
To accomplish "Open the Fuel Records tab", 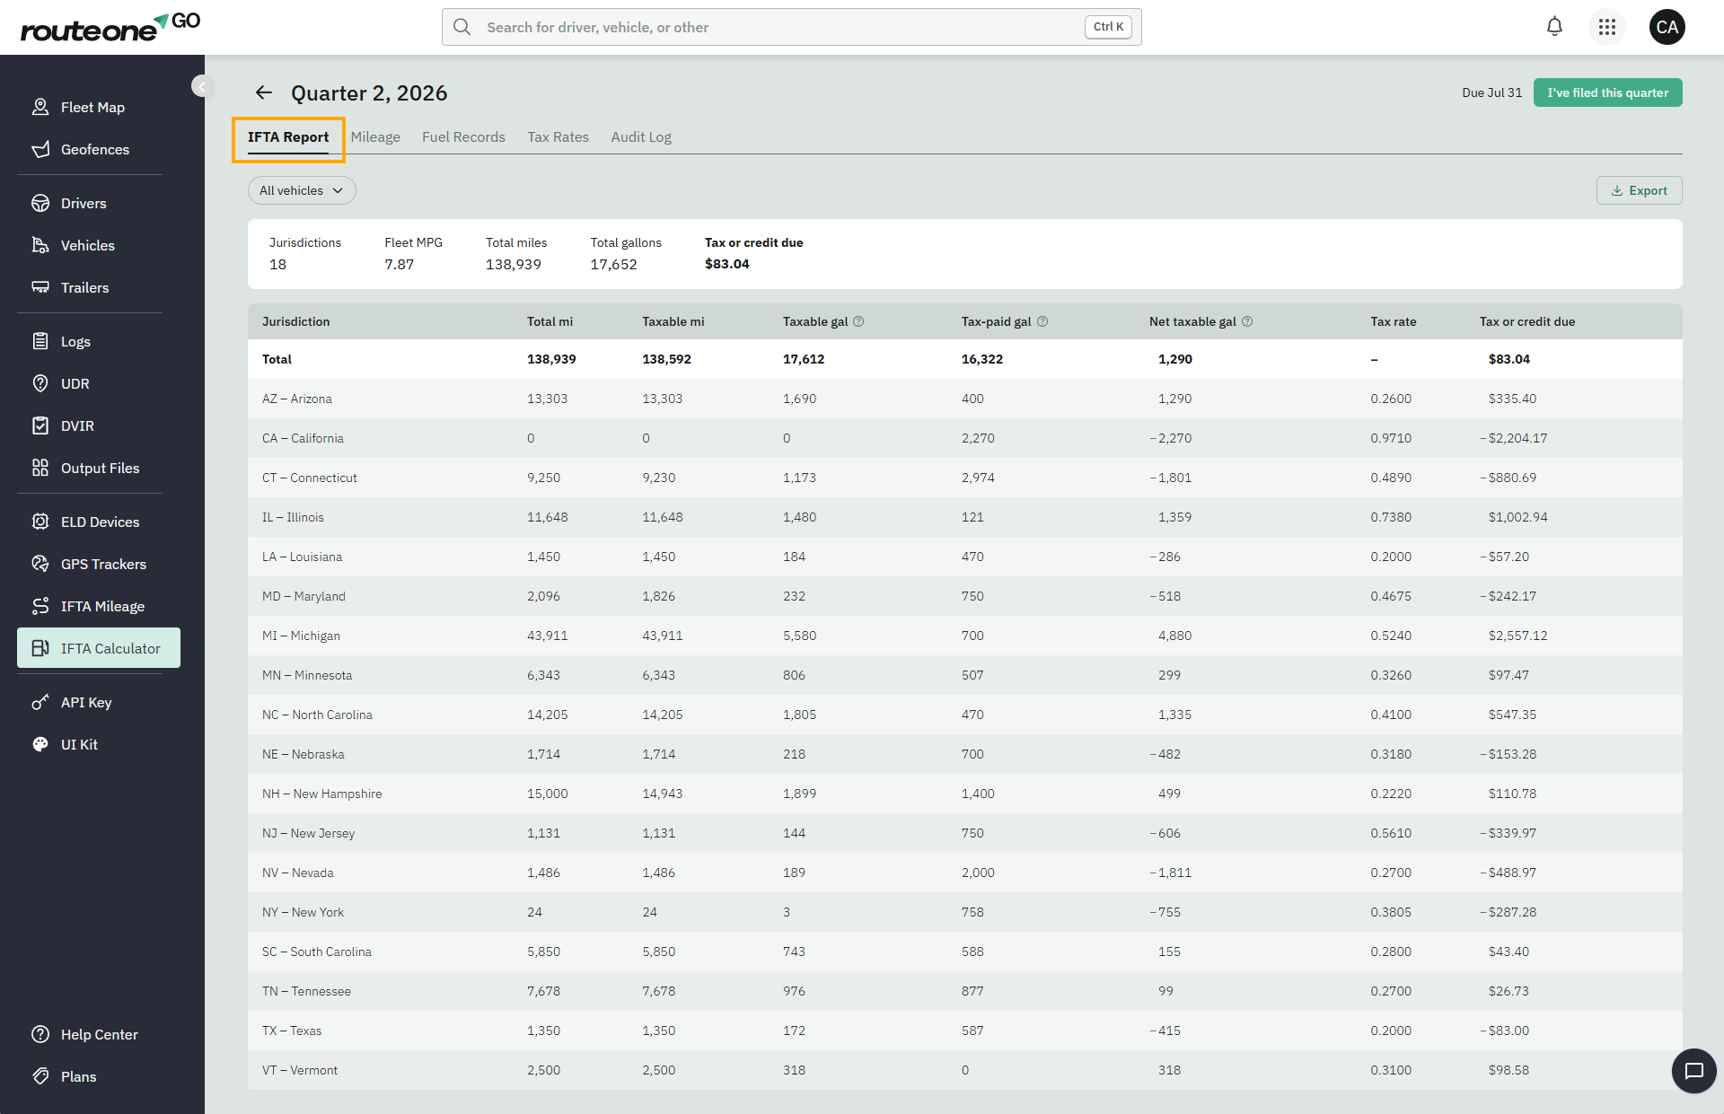I will (x=463, y=136).
